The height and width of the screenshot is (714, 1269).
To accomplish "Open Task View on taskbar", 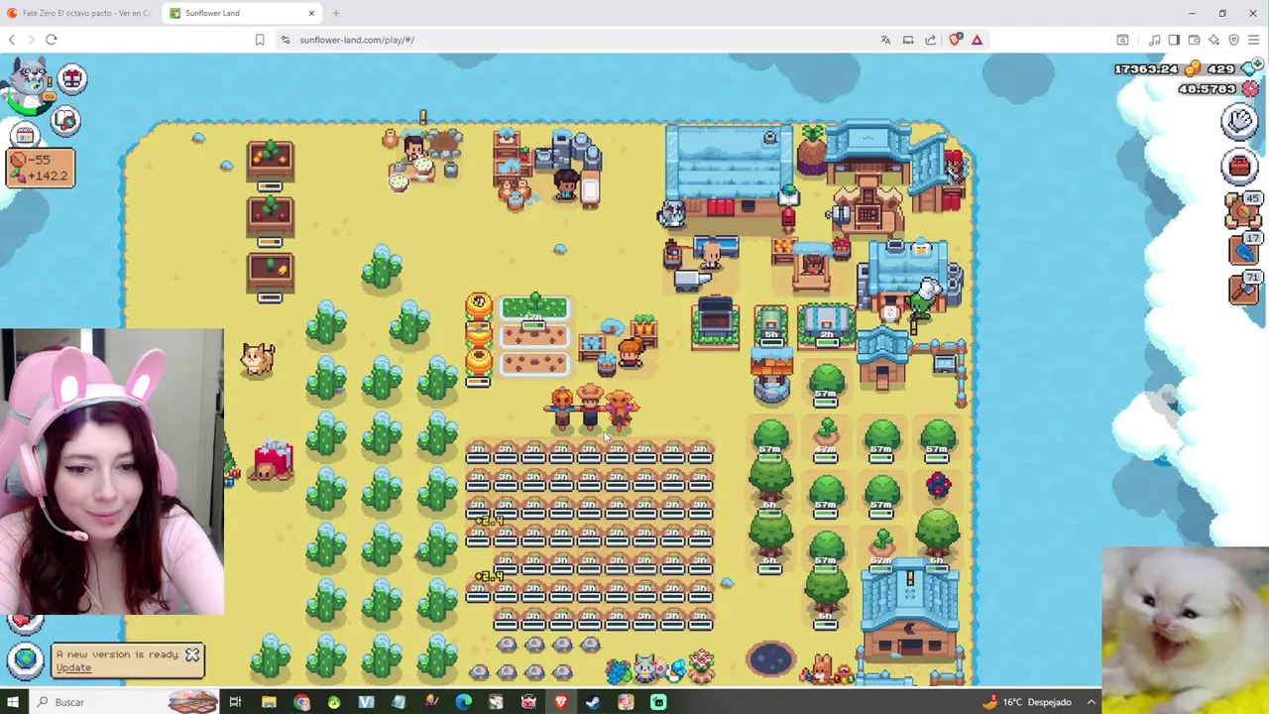I will [x=235, y=702].
